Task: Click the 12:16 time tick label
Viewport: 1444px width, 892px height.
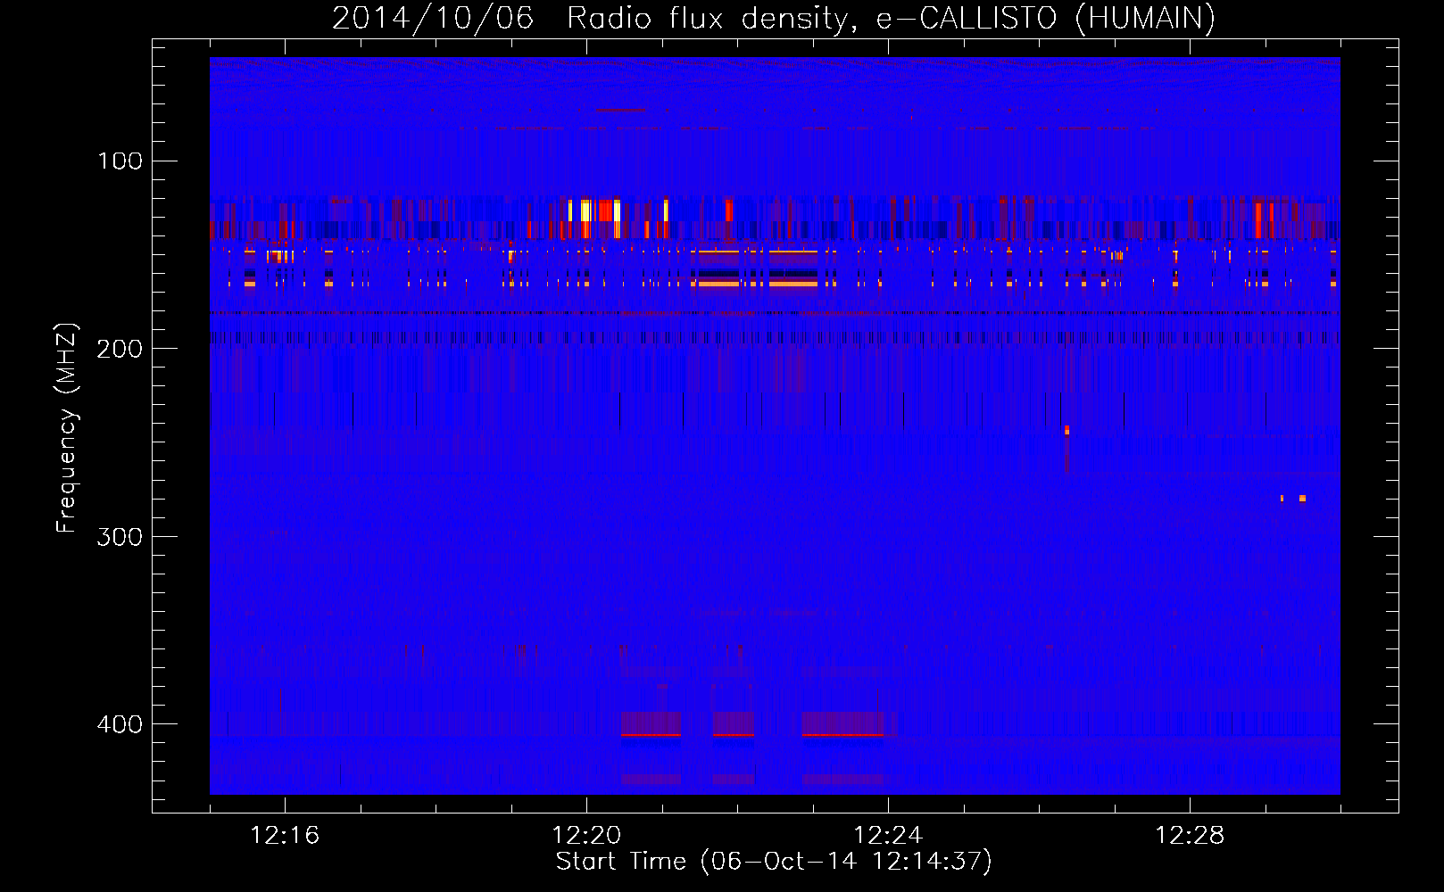Action: 285,836
